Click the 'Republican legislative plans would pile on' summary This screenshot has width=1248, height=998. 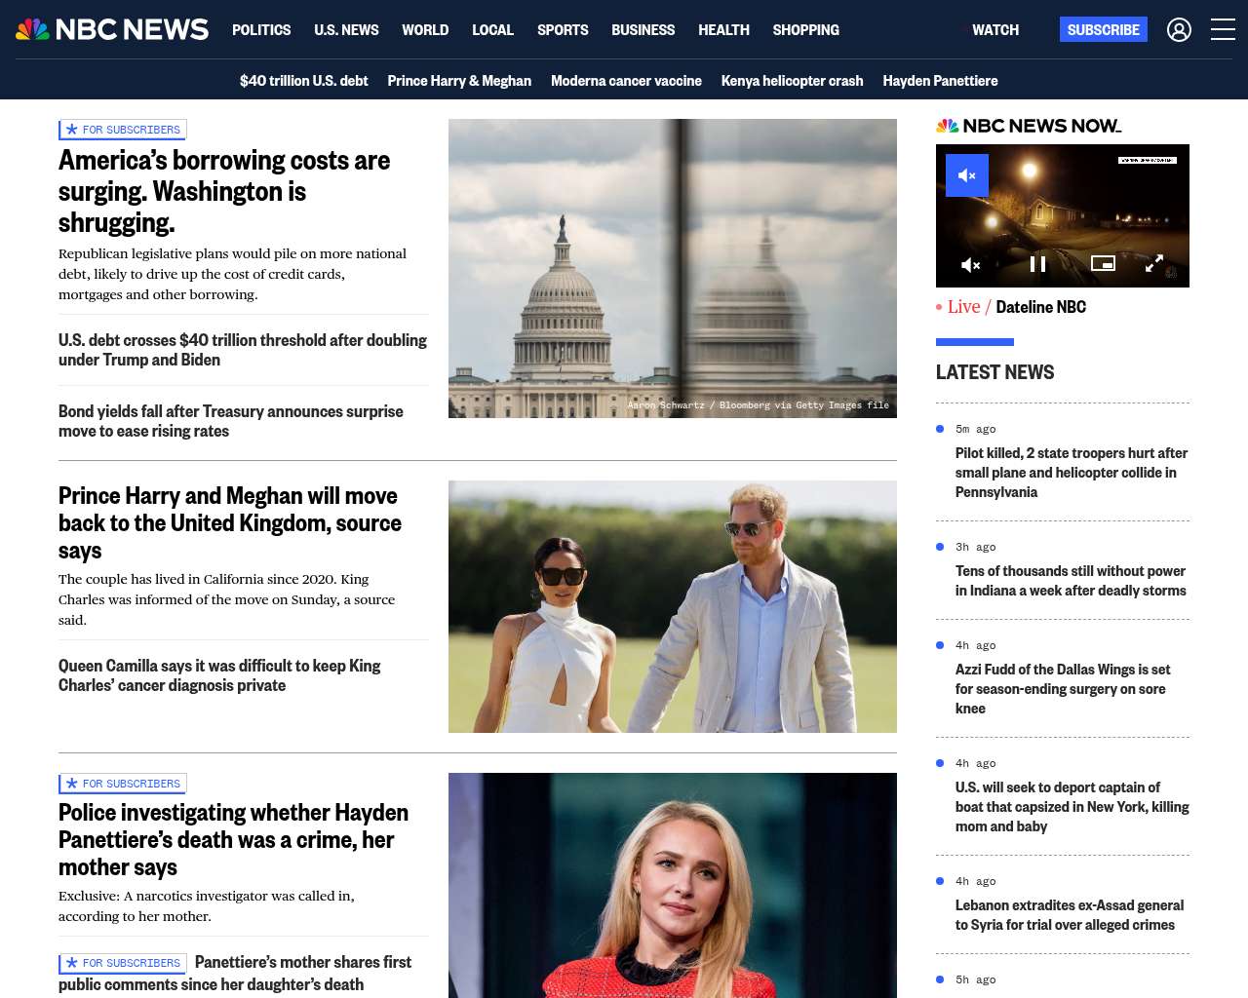(232, 274)
